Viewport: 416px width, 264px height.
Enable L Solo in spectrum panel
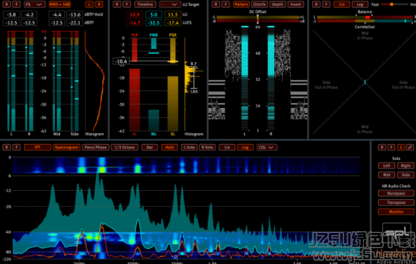(x=189, y=147)
